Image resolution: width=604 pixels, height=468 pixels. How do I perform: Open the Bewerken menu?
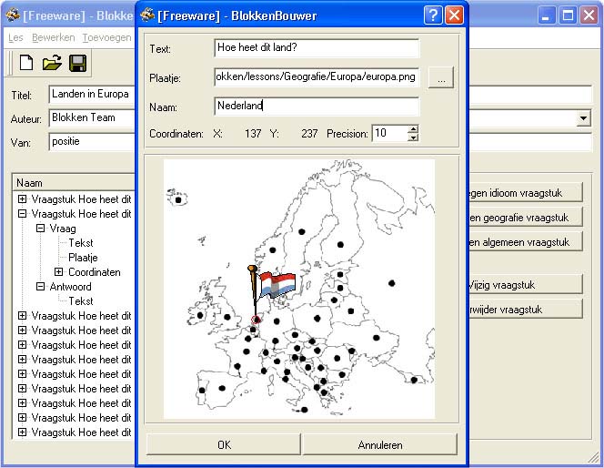tap(53, 38)
